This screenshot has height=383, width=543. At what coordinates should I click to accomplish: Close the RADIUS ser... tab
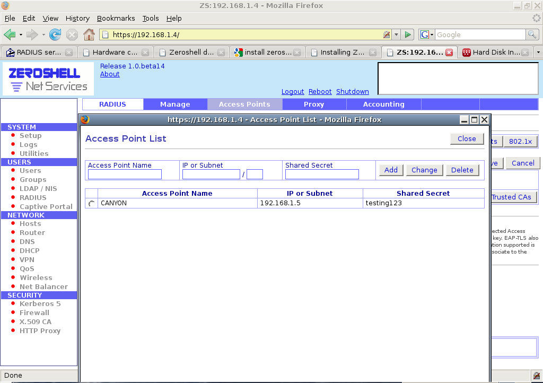69,53
